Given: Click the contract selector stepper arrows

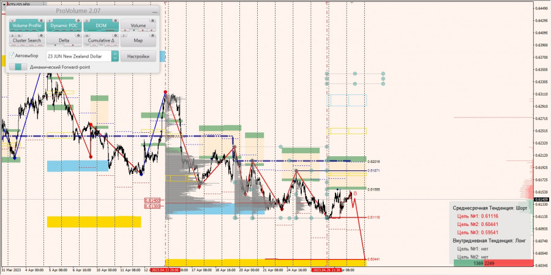Looking at the screenshot, I should pyautogui.click(x=115, y=56).
